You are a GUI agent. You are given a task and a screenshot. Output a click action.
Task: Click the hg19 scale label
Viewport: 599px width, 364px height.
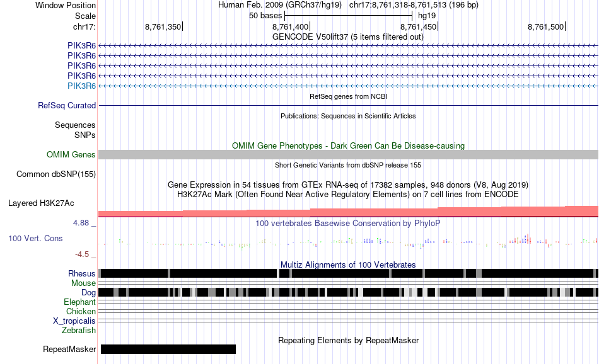click(x=427, y=16)
